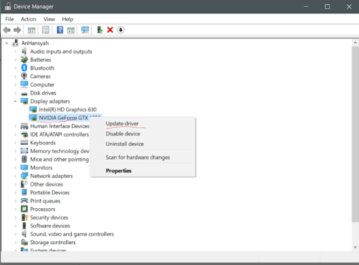Click the Update device driver toolbar icon

click(100, 30)
